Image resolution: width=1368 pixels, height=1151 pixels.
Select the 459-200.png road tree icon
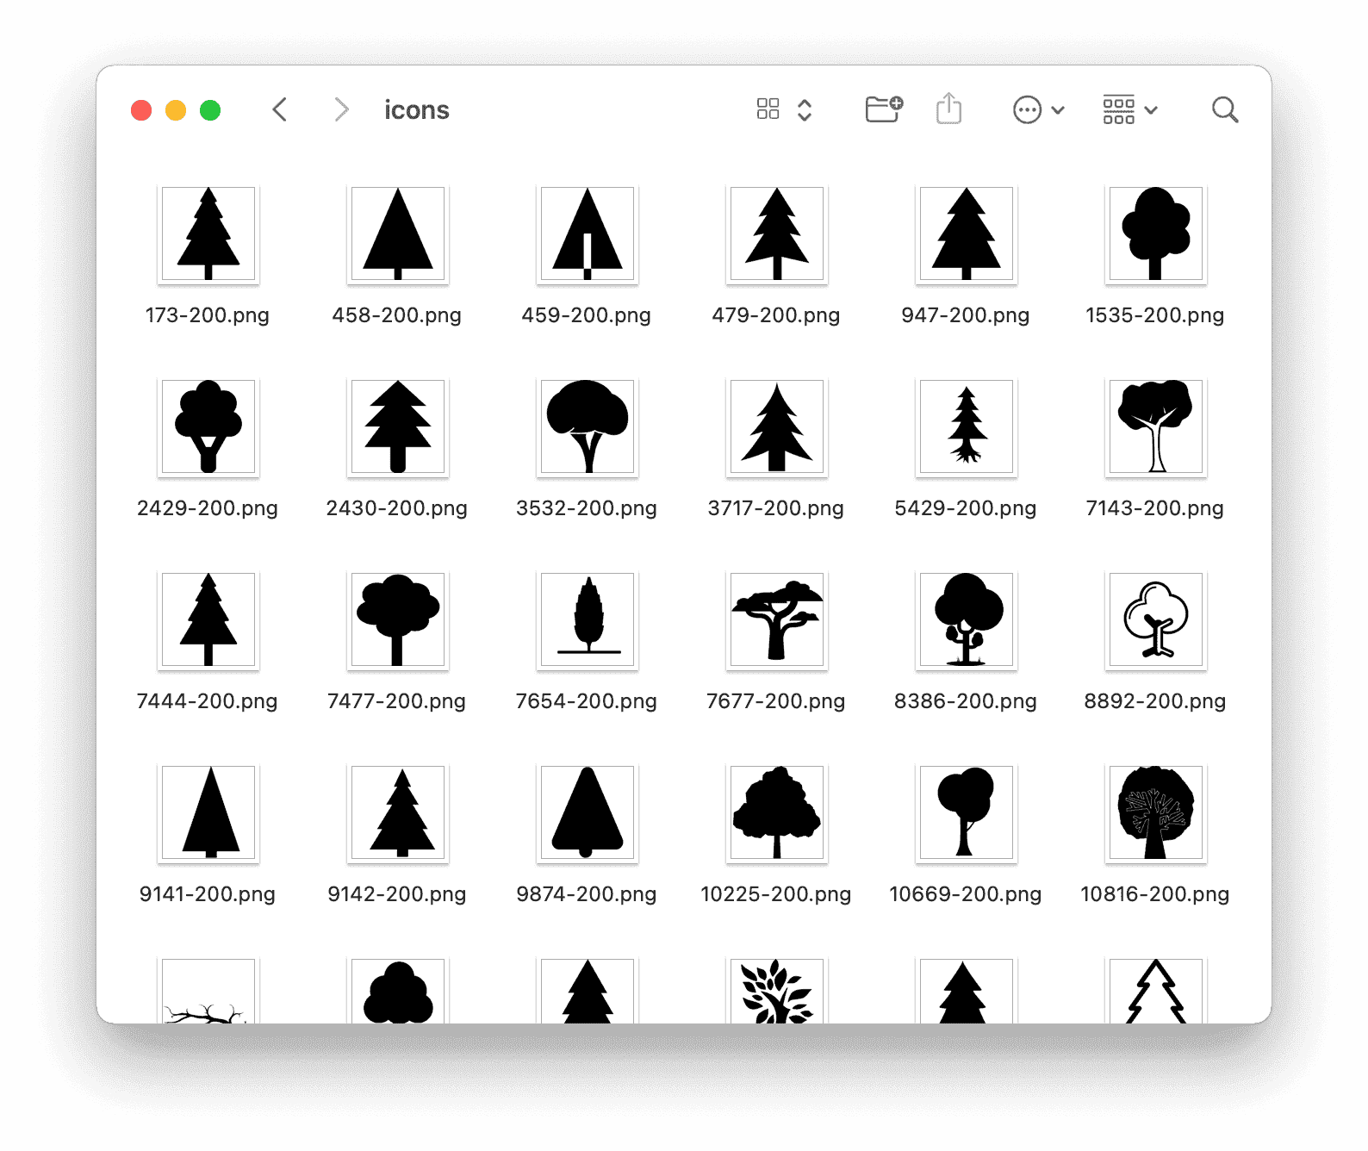point(588,234)
